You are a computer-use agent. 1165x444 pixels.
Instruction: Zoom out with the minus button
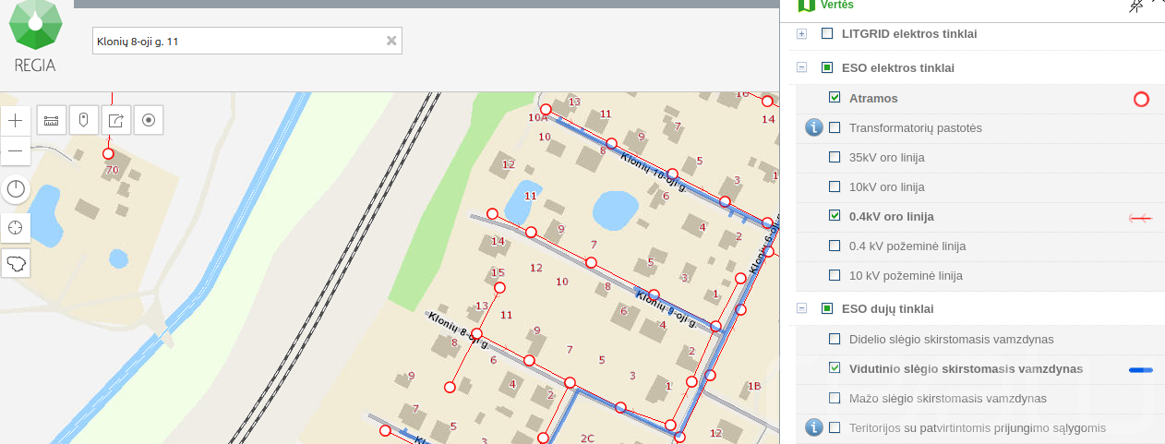coord(16,150)
